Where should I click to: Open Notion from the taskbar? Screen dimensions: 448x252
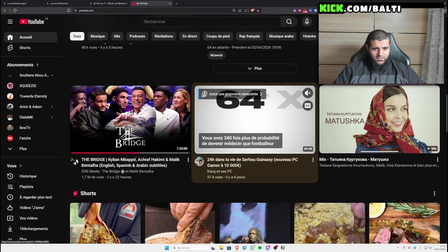[x=283, y=248]
